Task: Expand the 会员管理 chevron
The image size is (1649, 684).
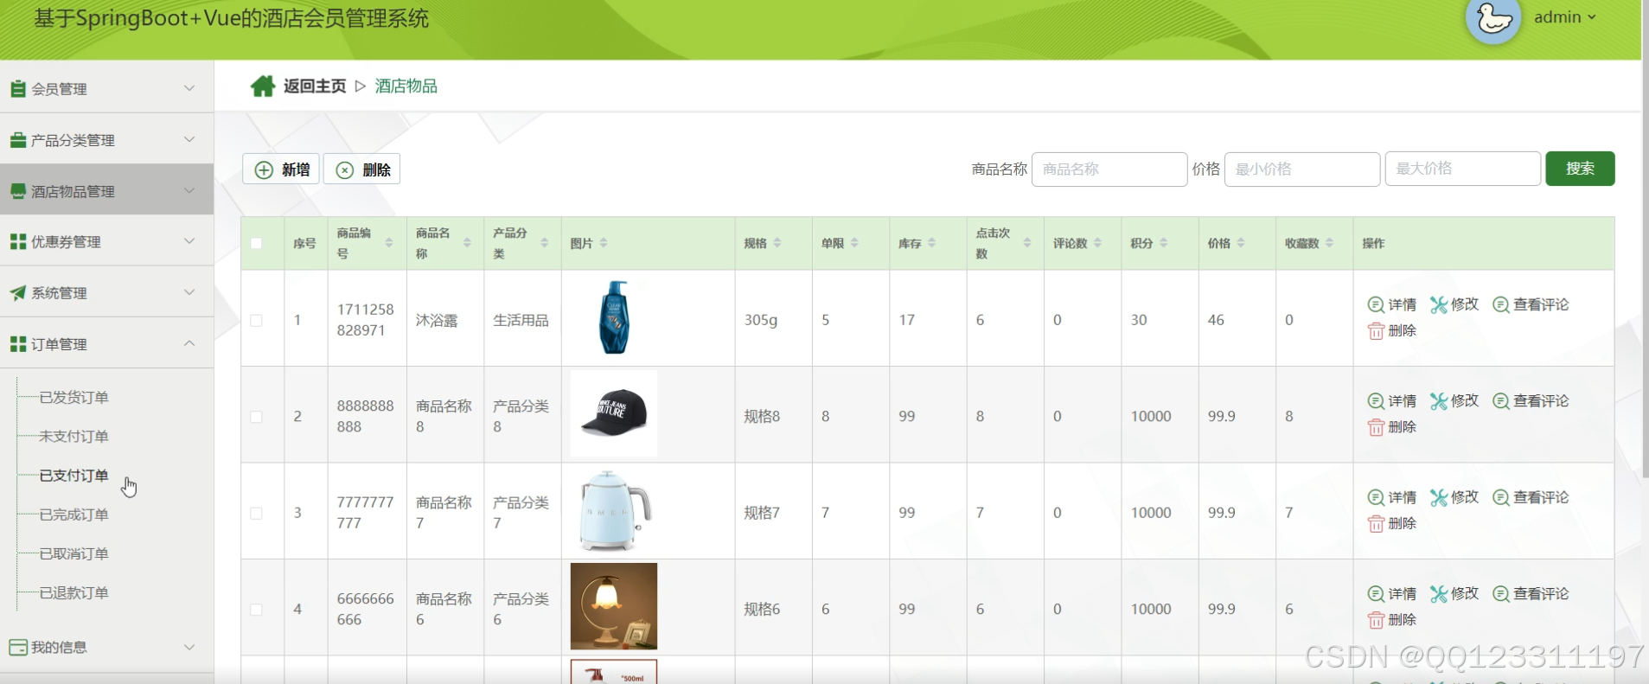Action: click(189, 88)
